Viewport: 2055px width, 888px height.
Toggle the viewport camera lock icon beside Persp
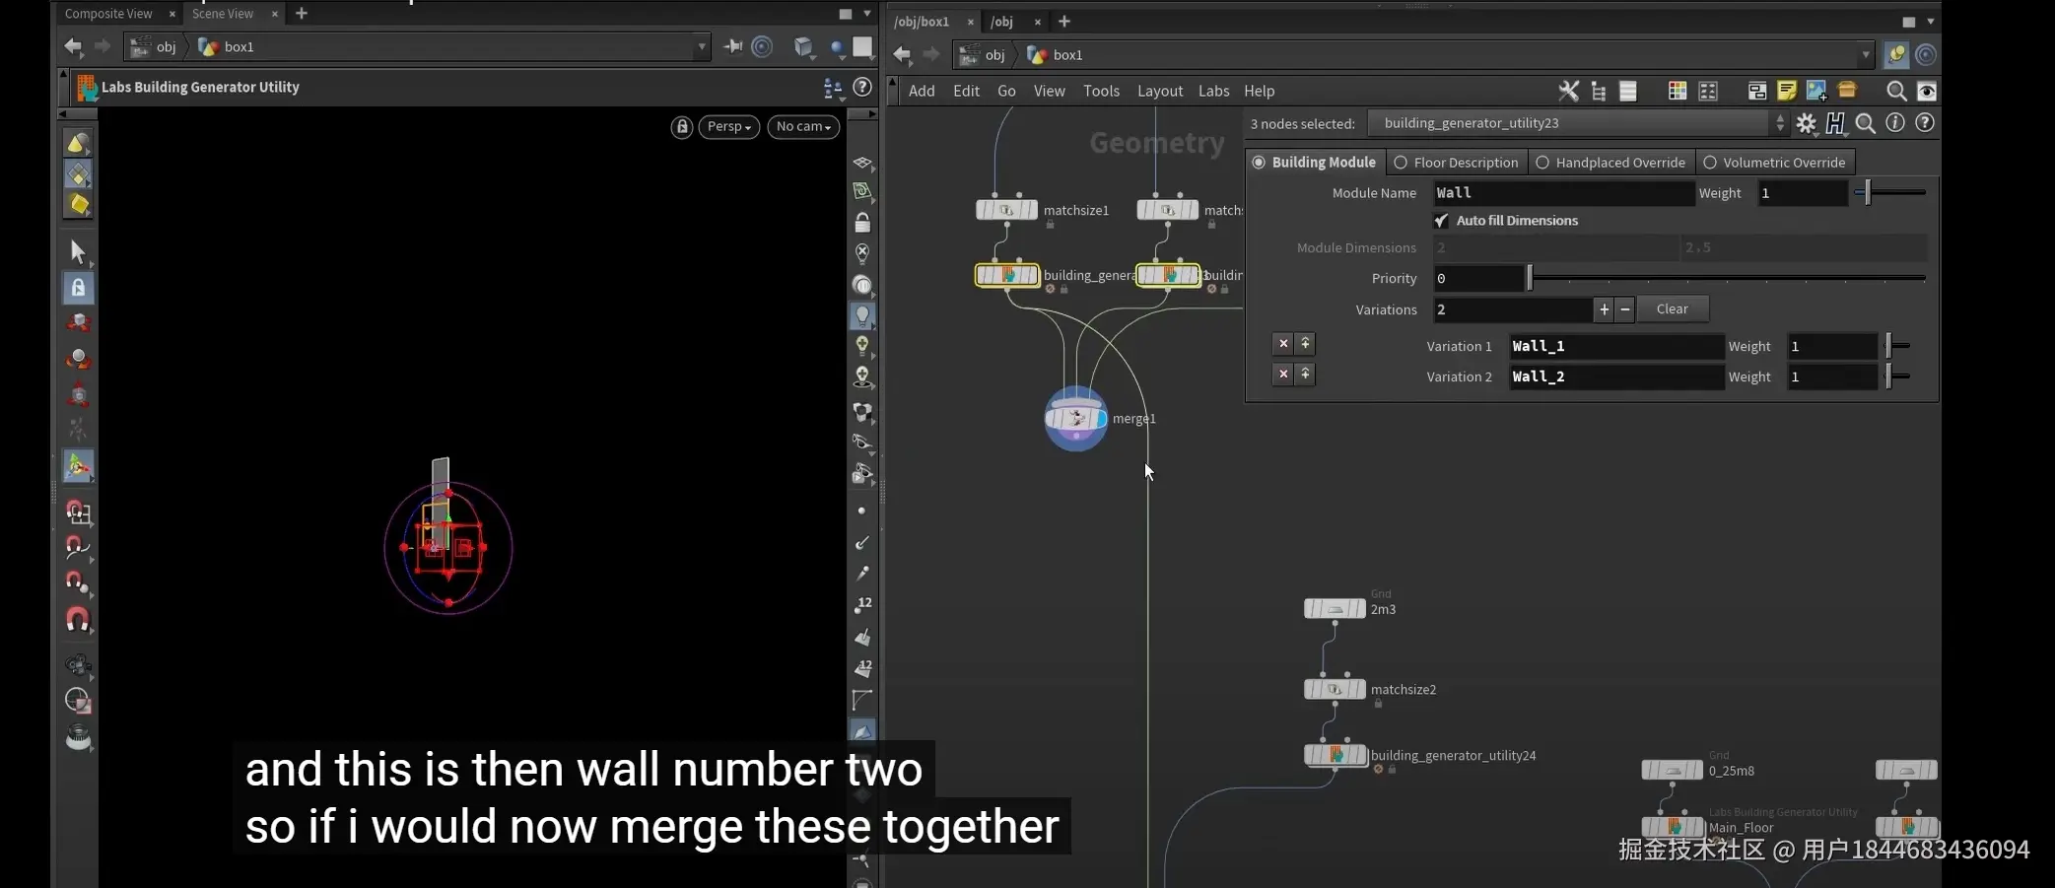click(x=682, y=126)
